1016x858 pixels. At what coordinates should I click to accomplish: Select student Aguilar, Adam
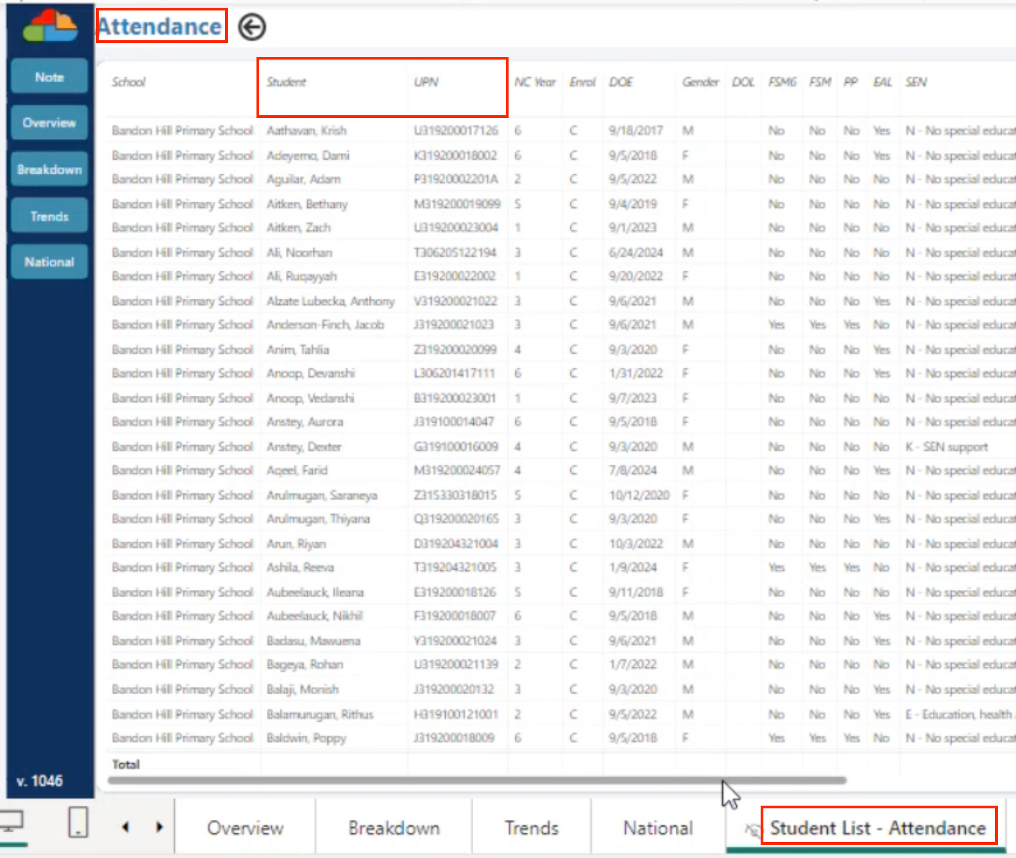tap(303, 179)
